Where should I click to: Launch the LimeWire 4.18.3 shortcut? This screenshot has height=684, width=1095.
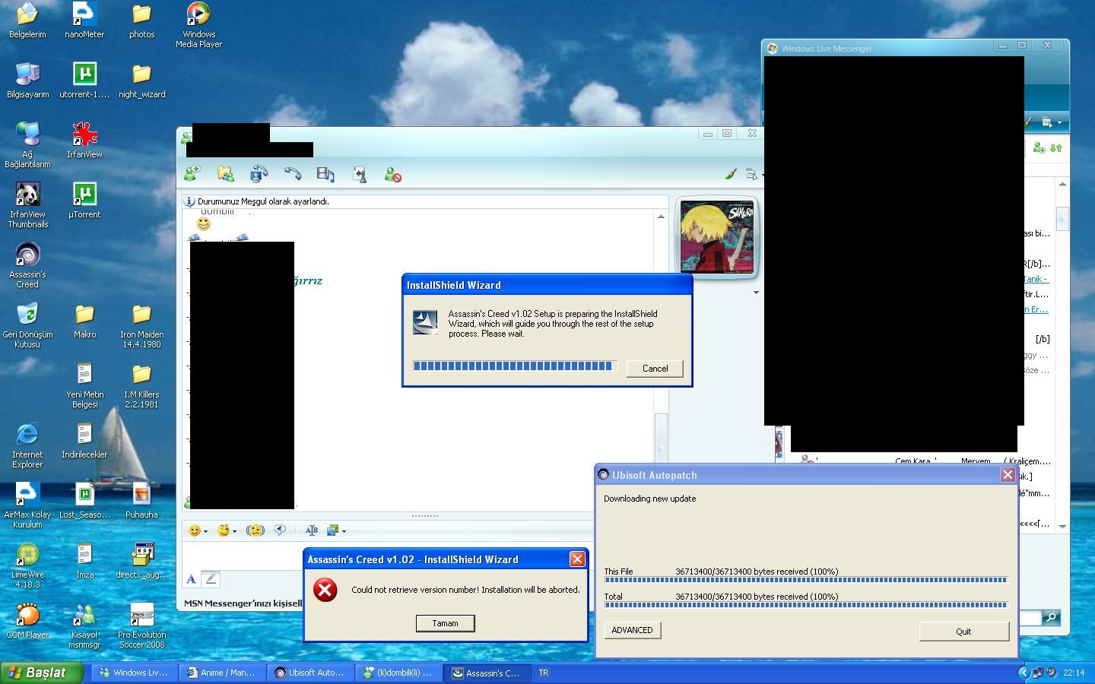(x=27, y=565)
